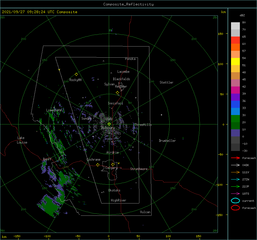The height and width of the screenshot is (240, 257).
Task: Click the yellow V marker northeast of Calgary
Action: [x=119, y=163]
